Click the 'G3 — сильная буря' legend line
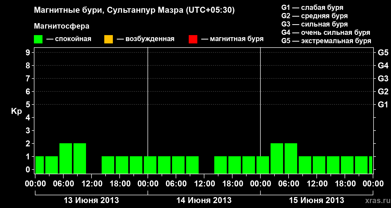 (315, 24)
